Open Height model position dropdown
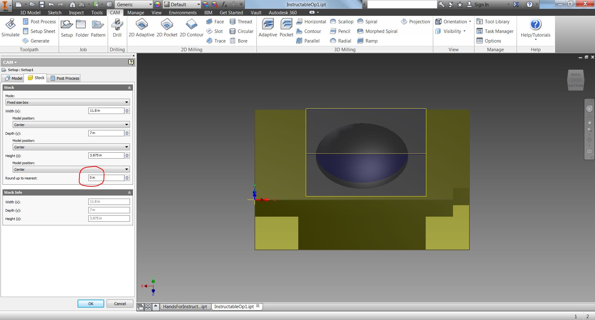The width and height of the screenshot is (595, 320). 71,169
